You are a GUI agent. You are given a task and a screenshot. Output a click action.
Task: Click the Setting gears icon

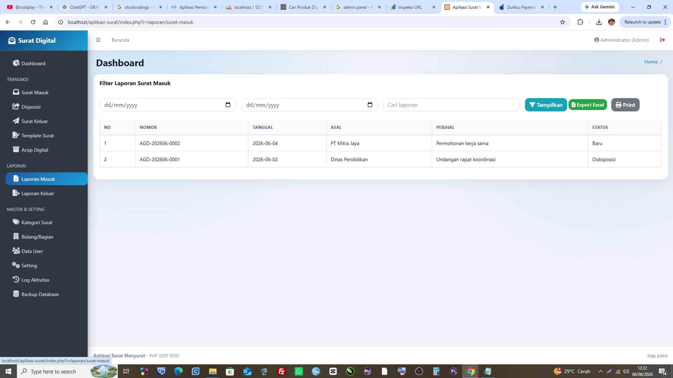pos(16,265)
